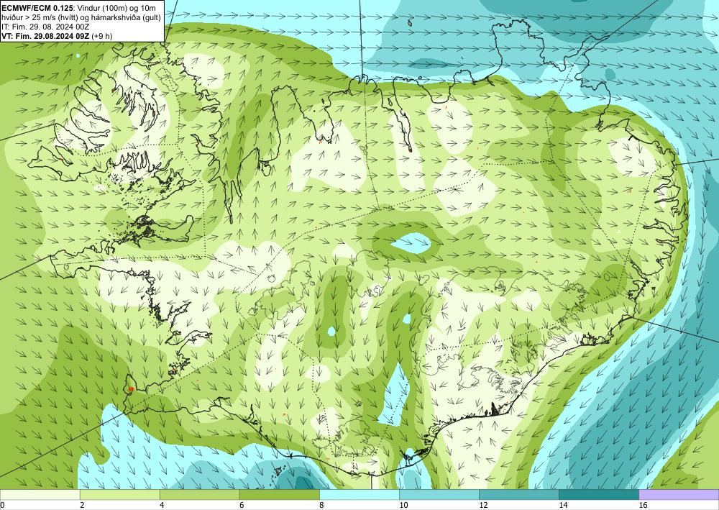Image resolution: width=719 pixels, height=510 pixels.
Task: Click the legend value '14'
Action: (x=563, y=505)
